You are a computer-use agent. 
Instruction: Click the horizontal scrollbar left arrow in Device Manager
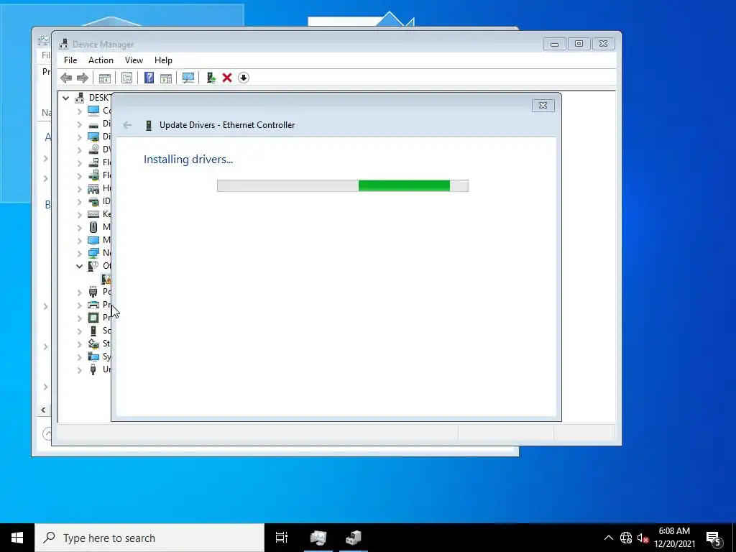click(x=43, y=410)
